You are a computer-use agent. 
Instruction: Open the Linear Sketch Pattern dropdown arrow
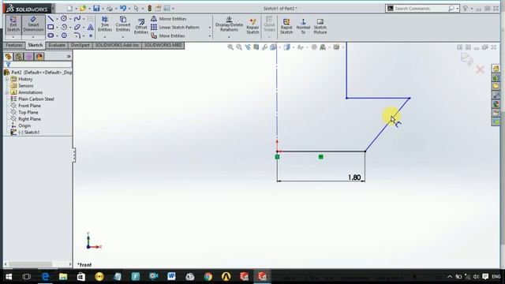210,28
